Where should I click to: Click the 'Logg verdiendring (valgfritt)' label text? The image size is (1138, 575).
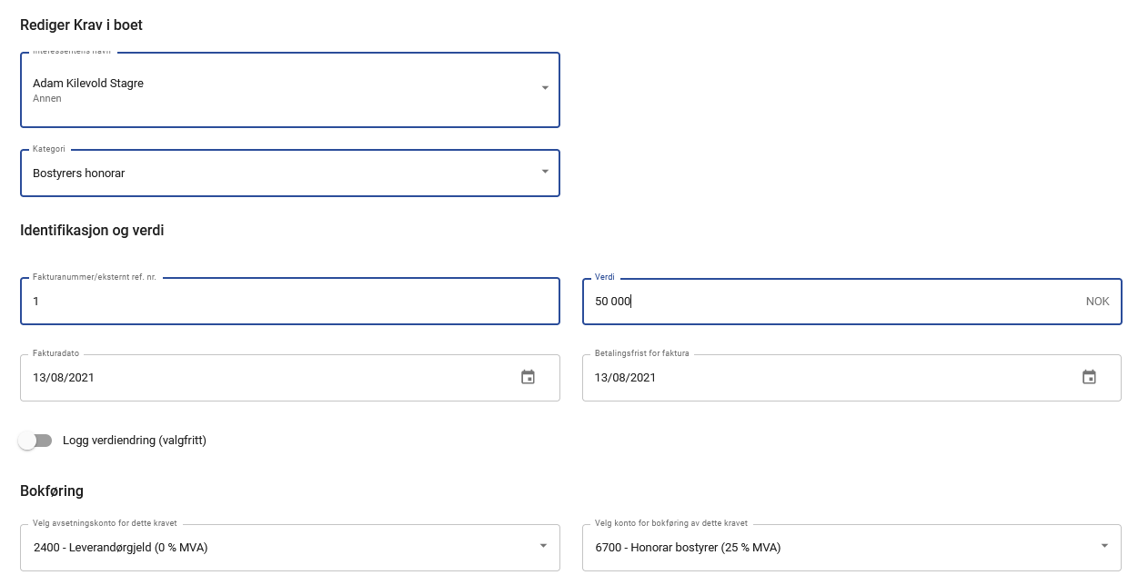coord(135,441)
